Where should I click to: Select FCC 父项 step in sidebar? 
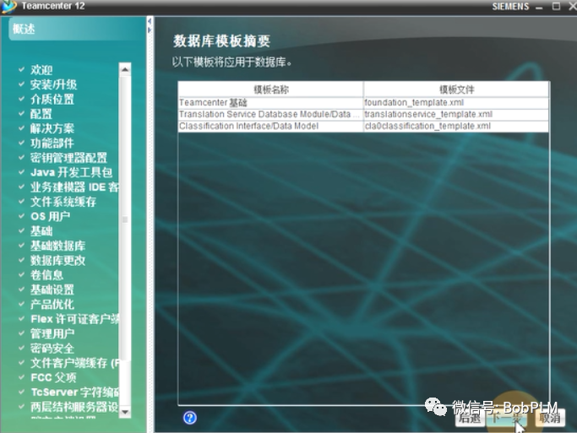coord(53,377)
